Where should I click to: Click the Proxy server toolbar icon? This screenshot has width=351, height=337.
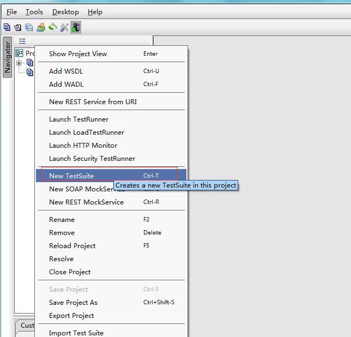click(76, 28)
